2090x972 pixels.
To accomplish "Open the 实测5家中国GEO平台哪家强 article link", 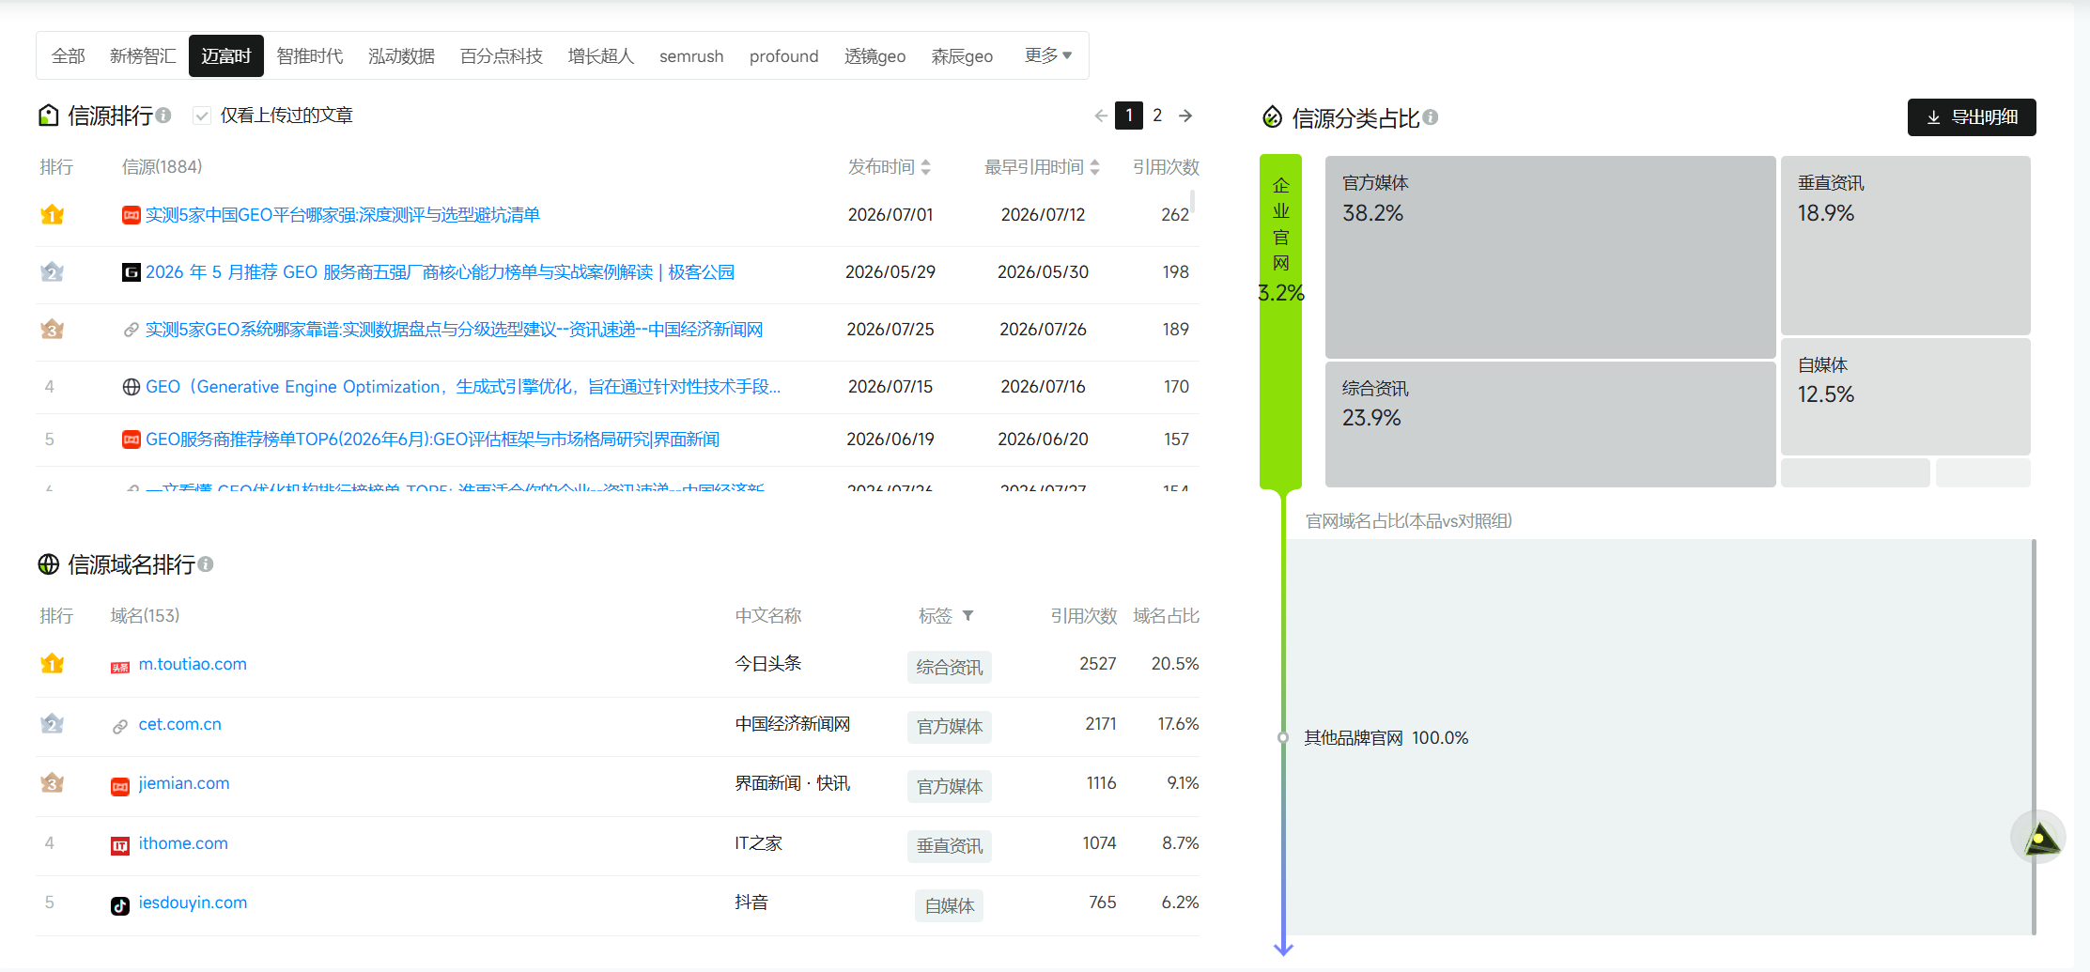I will (343, 215).
